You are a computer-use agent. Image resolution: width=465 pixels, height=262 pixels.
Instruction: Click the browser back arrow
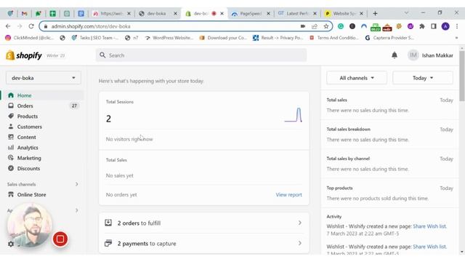pos(8,26)
